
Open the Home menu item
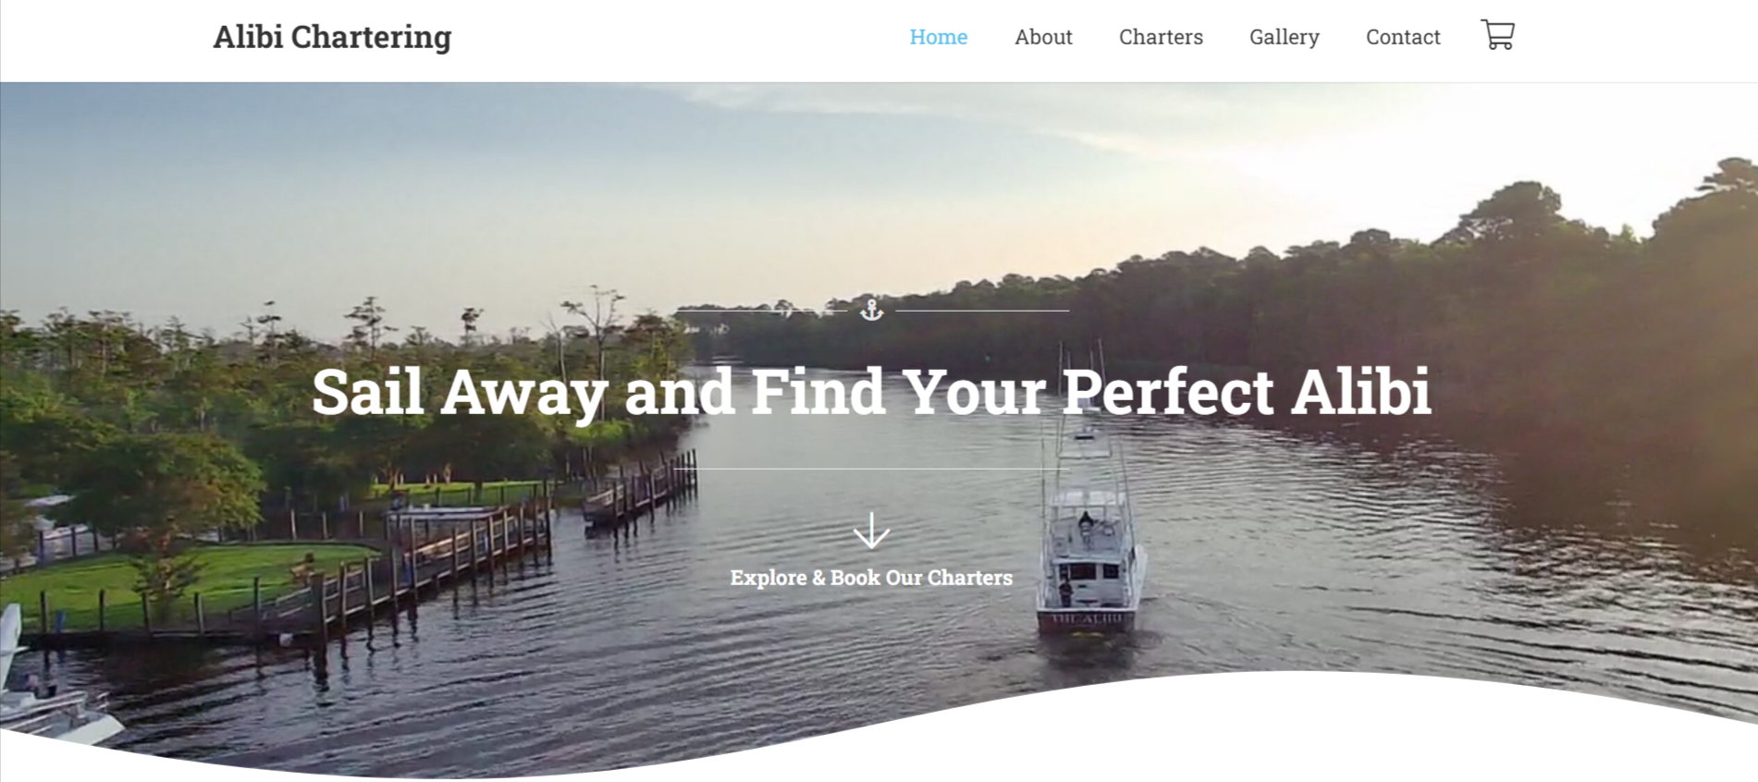938,37
